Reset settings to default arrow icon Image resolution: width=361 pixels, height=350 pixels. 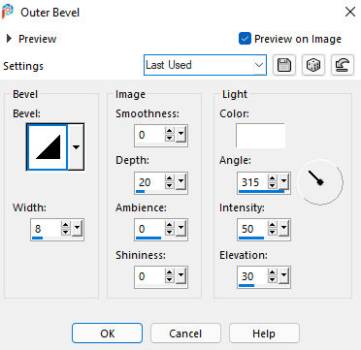343,65
